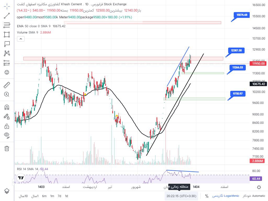The width and height of the screenshot is (268, 201).
Task: Select the text annotation tool
Action: 7,44
